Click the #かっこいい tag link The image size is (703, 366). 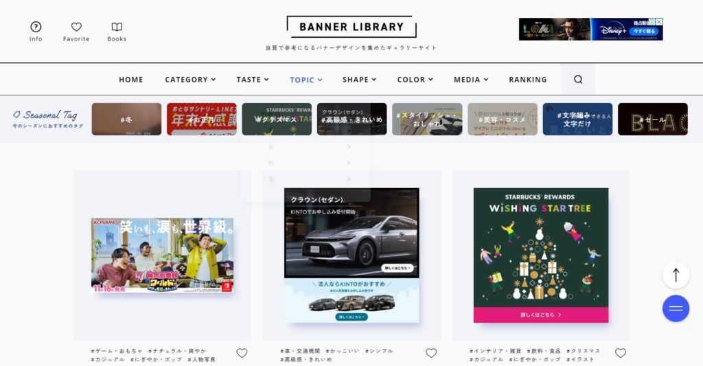point(342,351)
